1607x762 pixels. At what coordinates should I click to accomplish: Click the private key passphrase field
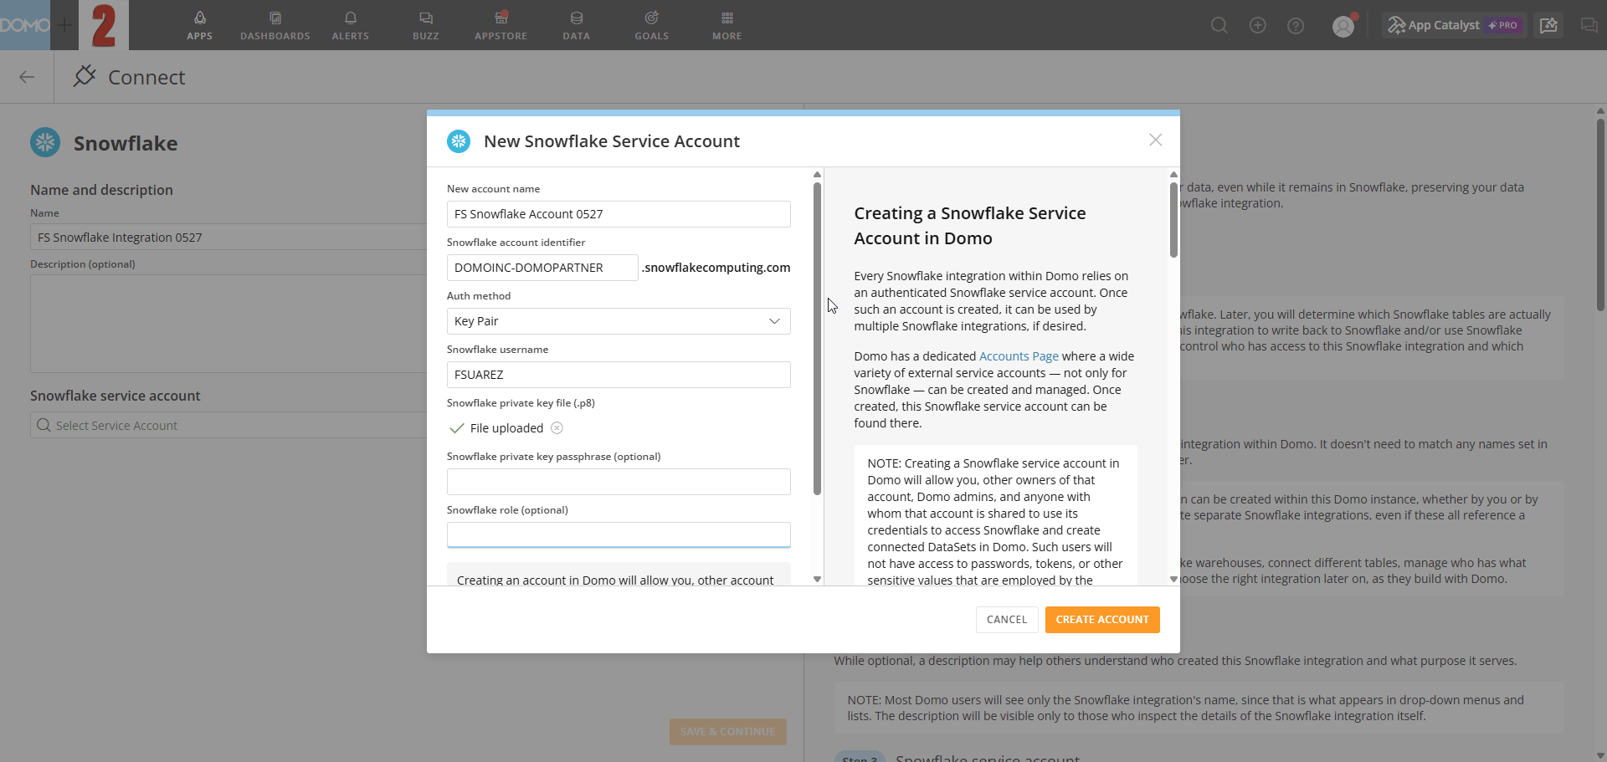pyautogui.click(x=619, y=482)
